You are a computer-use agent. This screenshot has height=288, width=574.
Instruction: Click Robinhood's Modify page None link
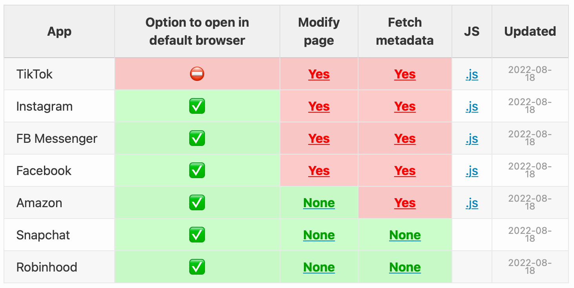click(x=319, y=267)
